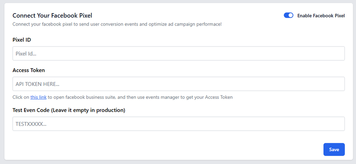Open "this link" to Facebook business suite

(38, 97)
